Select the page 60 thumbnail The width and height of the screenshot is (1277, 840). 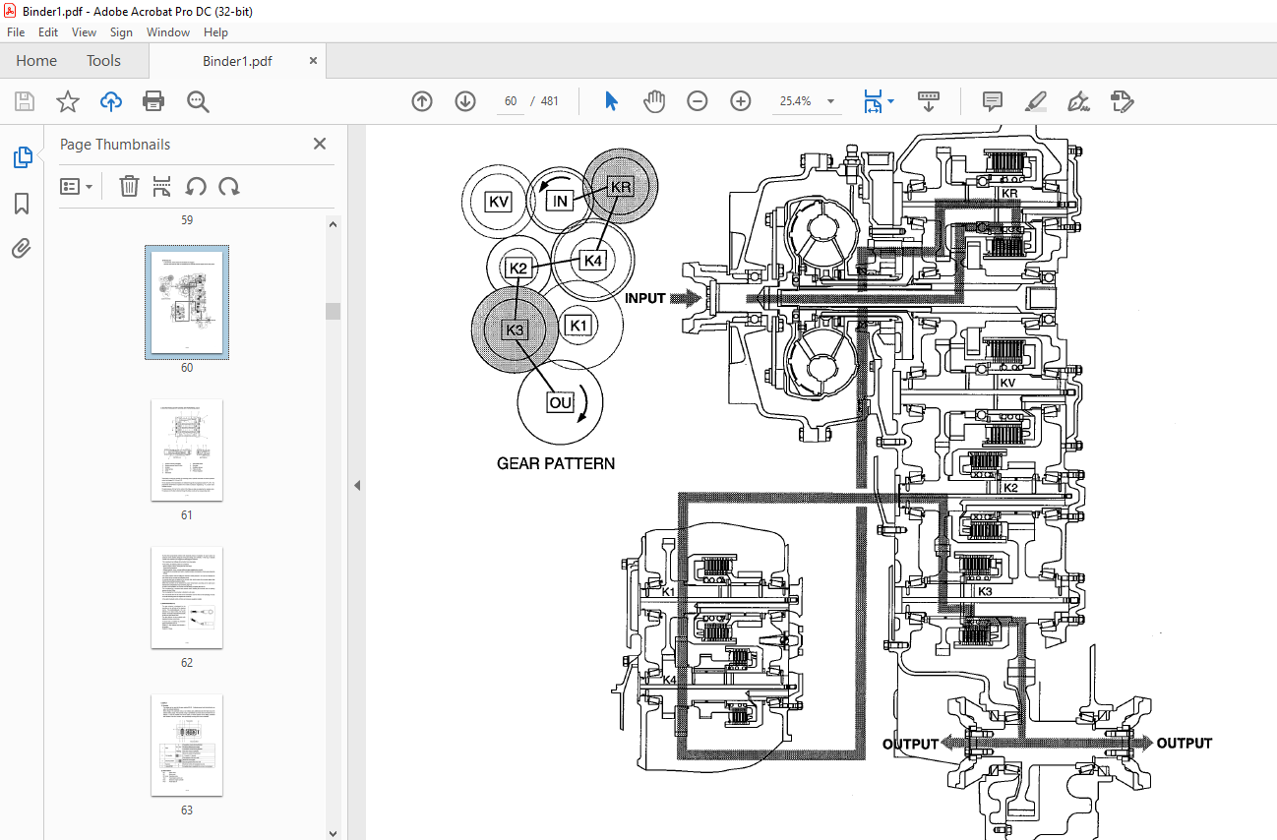tap(187, 302)
